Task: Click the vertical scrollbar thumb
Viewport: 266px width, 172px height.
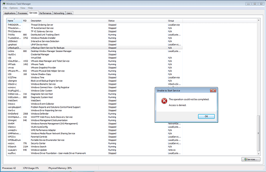Action: pyautogui.click(x=259, y=133)
